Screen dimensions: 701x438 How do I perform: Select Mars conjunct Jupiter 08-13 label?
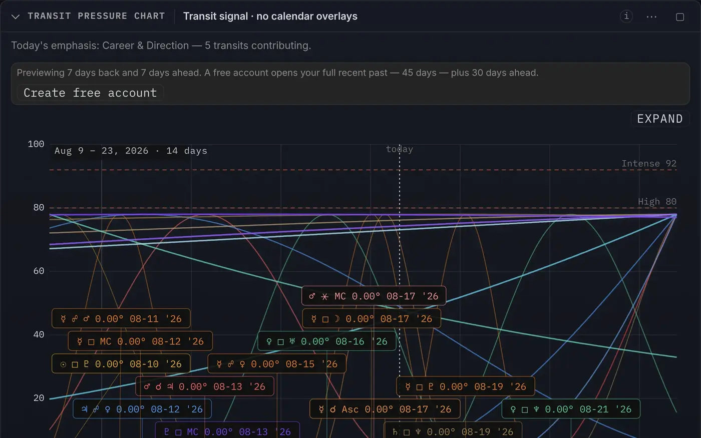point(205,386)
